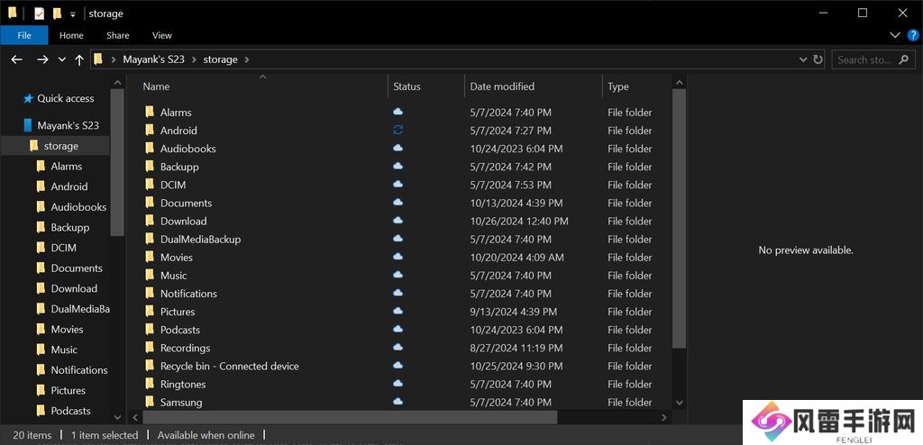Go up one level with the Up arrow
The width and height of the screenshot is (923, 445).
[x=79, y=59]
